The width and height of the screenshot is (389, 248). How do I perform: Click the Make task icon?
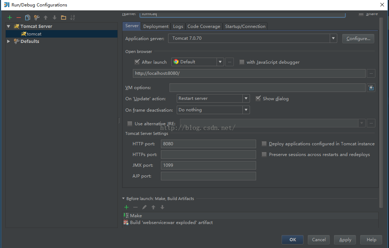(126, 215)
